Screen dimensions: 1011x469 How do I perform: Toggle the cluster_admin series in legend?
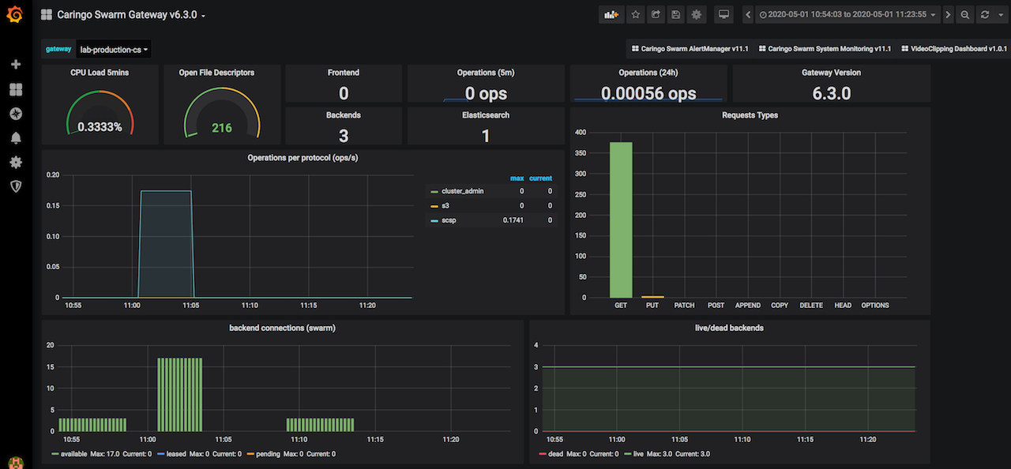coord(462,191)
